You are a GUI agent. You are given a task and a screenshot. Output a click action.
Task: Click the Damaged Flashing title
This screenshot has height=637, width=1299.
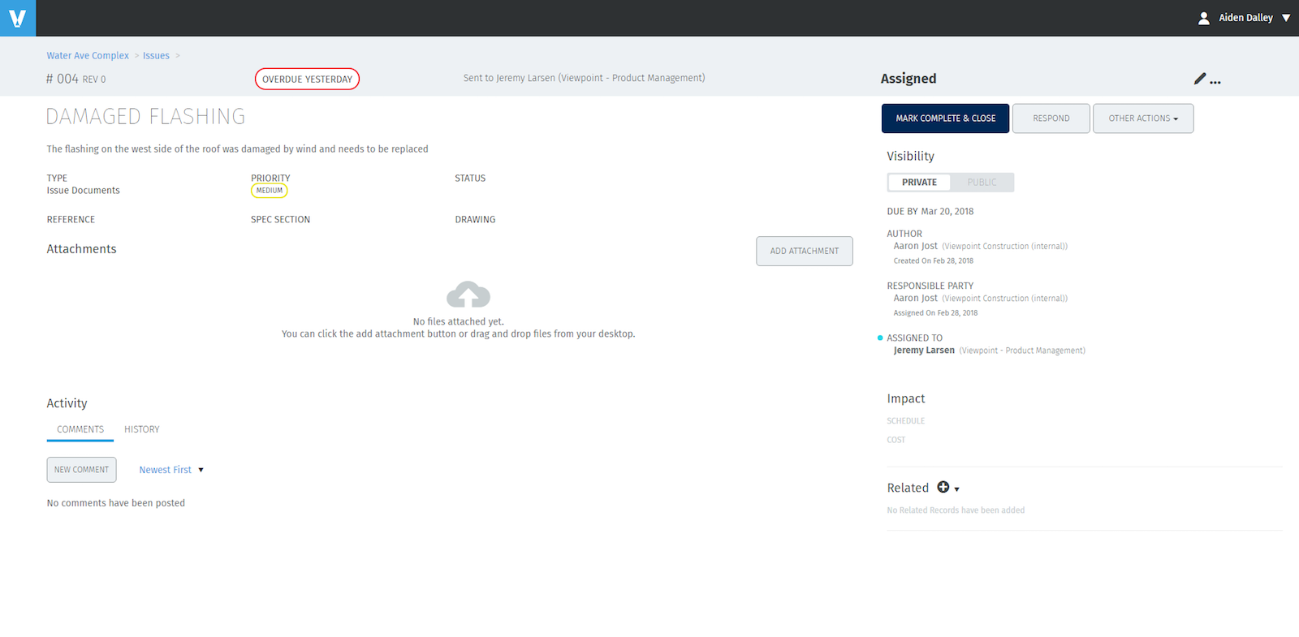146,117
